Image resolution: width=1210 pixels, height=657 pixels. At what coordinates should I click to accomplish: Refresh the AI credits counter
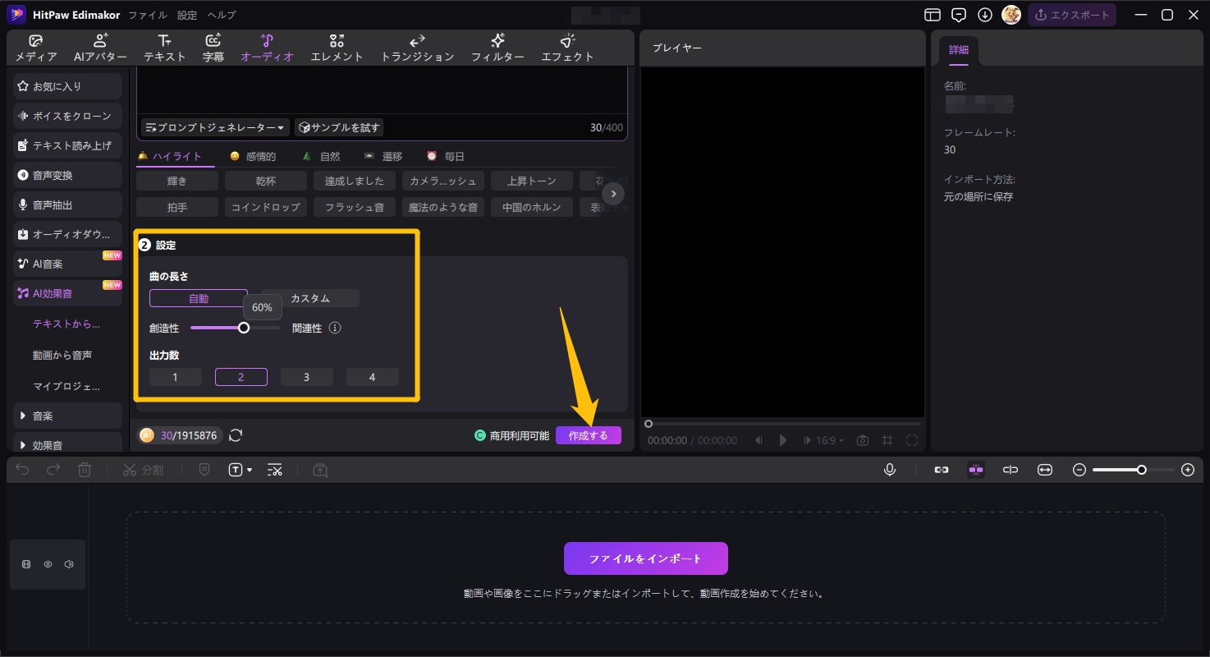[236, 435]
